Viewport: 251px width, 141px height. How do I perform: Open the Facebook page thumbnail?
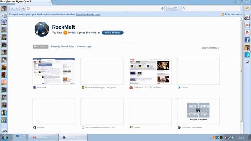click(54, 71)
